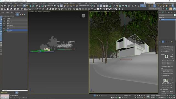176x99 pixels.
Task: Open the Modifier List dropdown
Action: [x=167, y=17]
